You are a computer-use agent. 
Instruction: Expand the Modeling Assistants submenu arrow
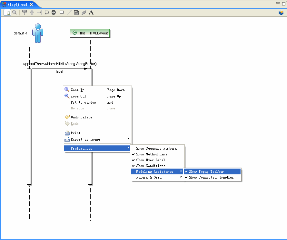[x=181, y=171]
